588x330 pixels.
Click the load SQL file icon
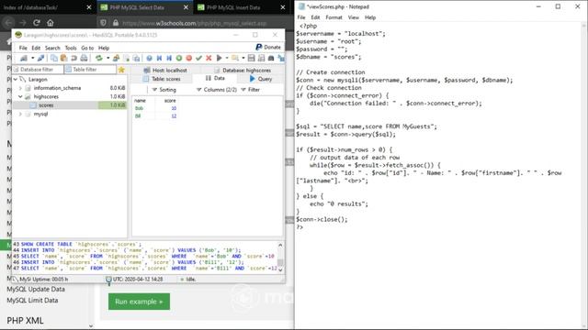click(x=127, y=58)
